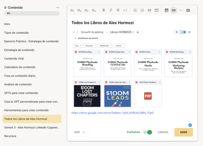Switch to grid view in the Drive embed
Screen dimensions: 203x146
[184, 32]
